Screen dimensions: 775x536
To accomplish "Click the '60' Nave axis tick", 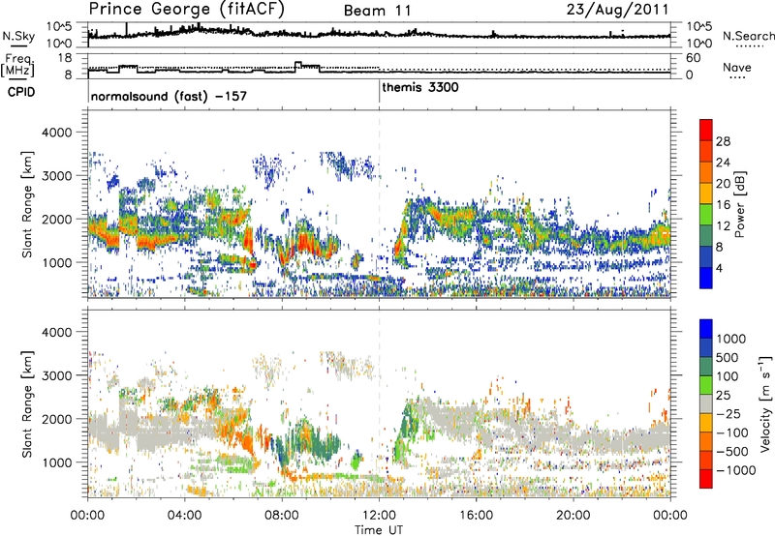I will [x=694, y=58].
